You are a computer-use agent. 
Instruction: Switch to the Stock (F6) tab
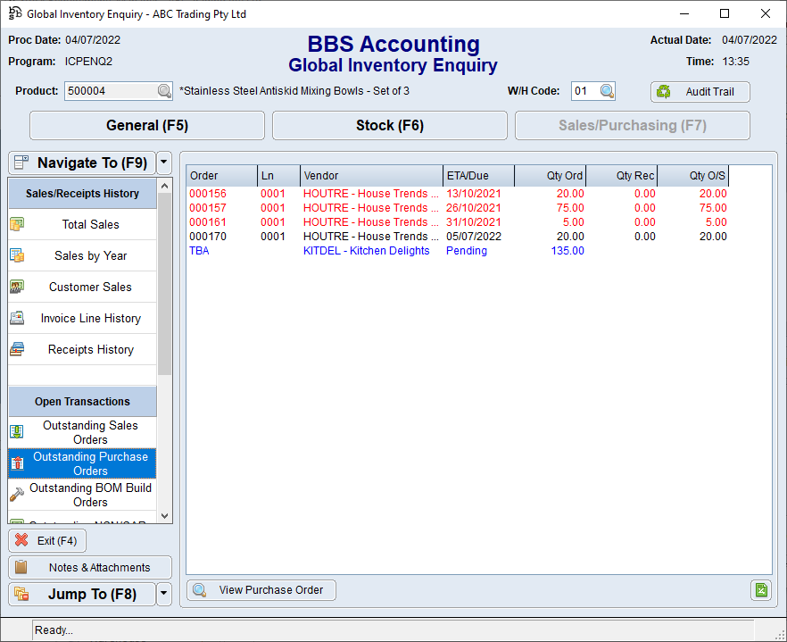(x=389, y=126)
